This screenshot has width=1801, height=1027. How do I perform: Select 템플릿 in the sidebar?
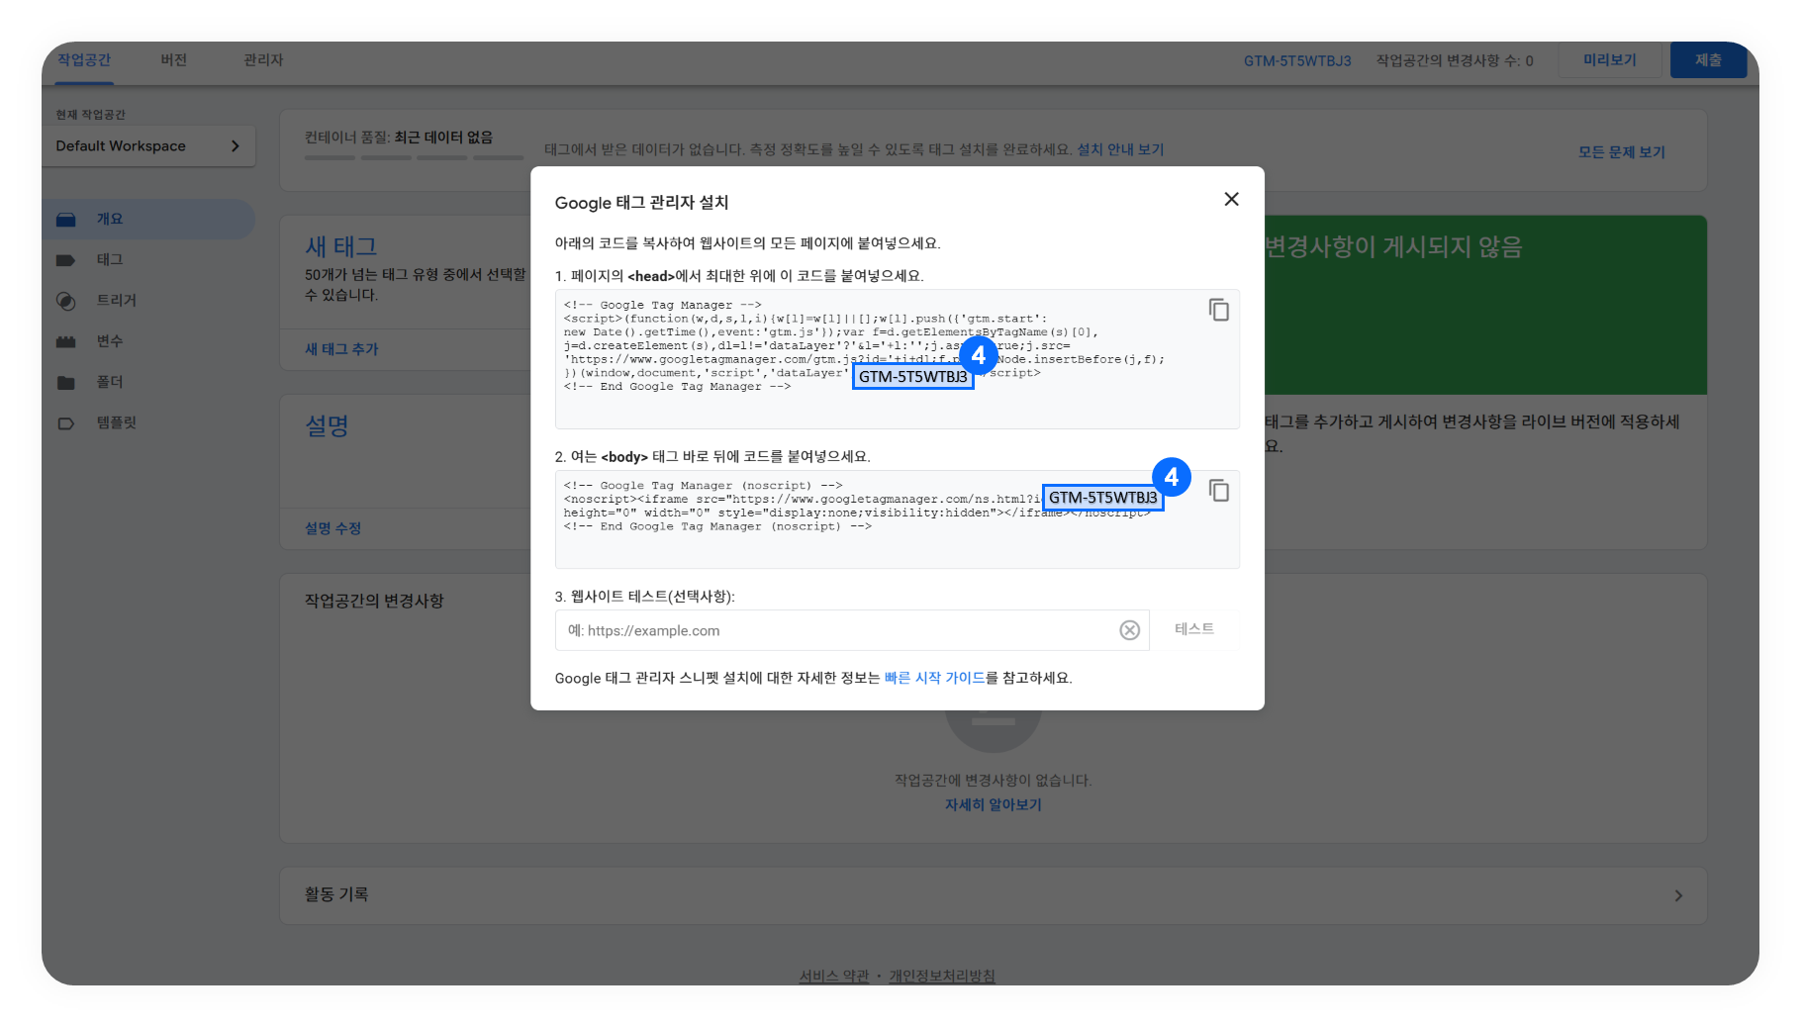[117, 422]
